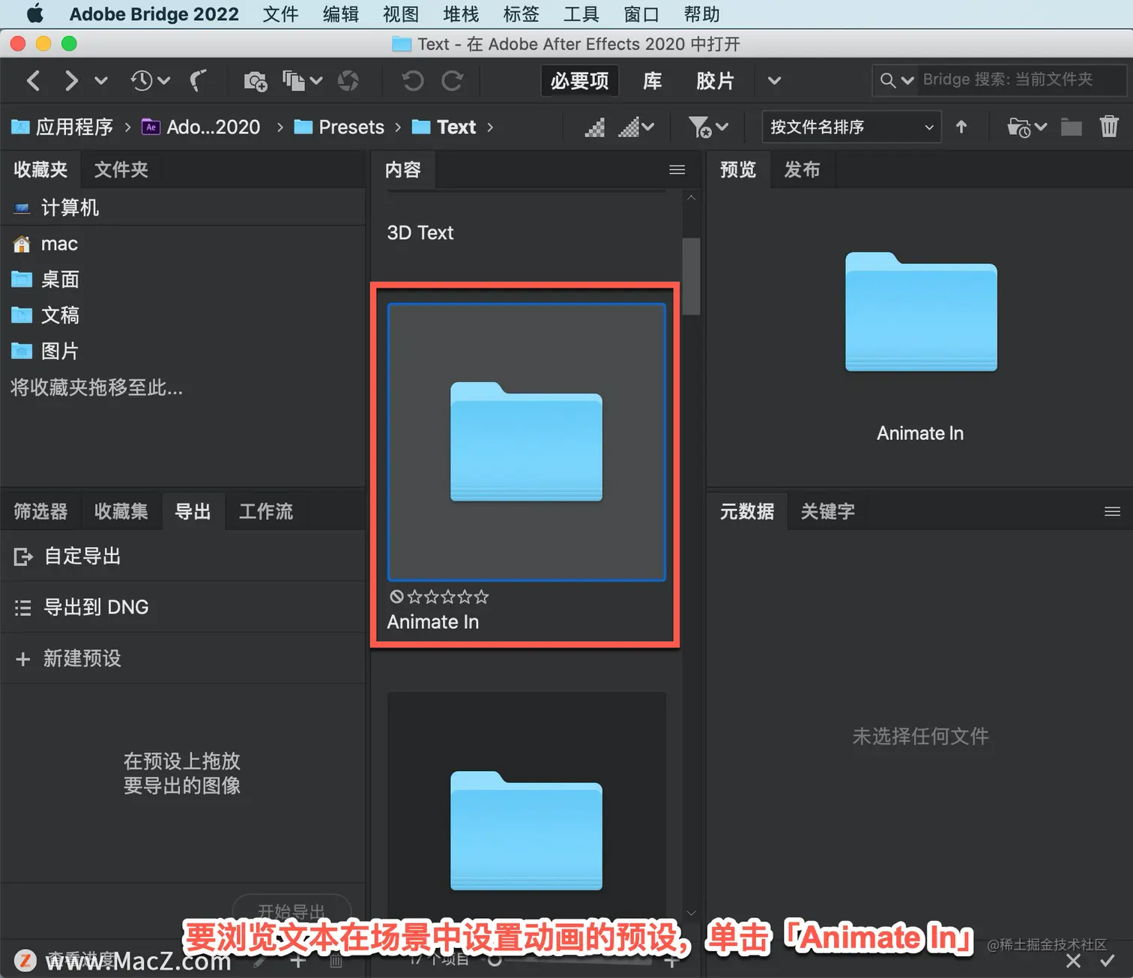The height and width of the screenshot is (978, 1133).
Task: Switch to 预览 tab
Action: [x=738, y=170]
